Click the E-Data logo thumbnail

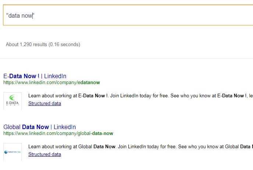(x=13, y=101)
